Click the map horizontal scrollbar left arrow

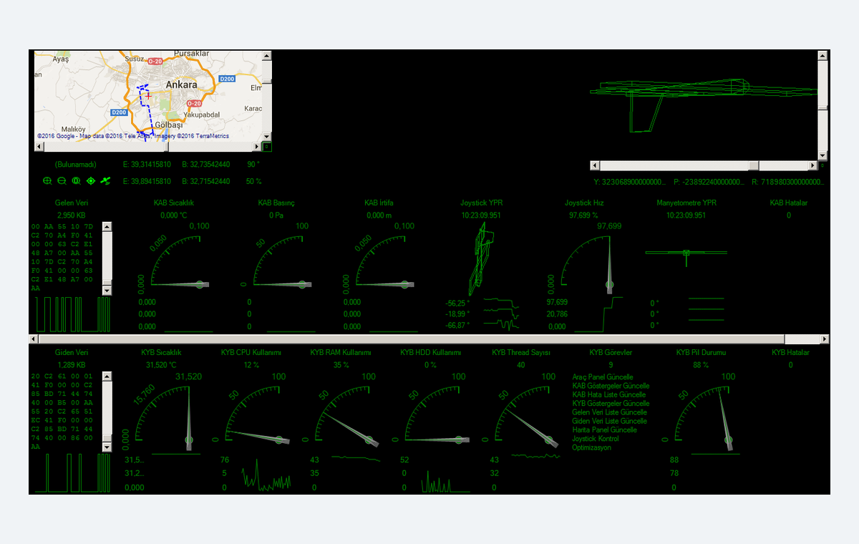(39, 147)
